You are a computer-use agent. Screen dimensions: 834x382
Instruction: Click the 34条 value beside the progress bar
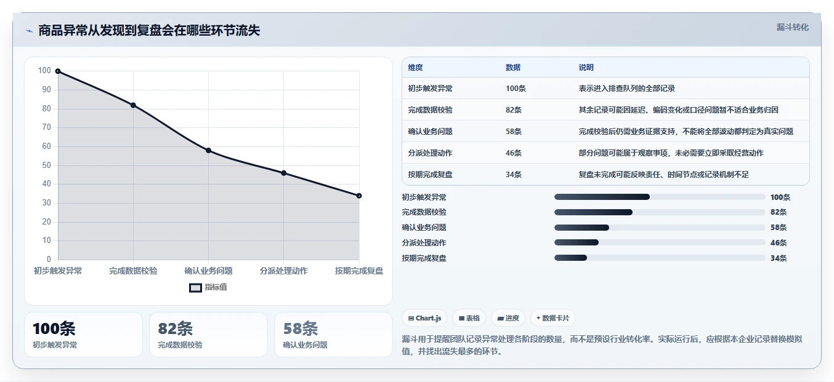point(779,258)
